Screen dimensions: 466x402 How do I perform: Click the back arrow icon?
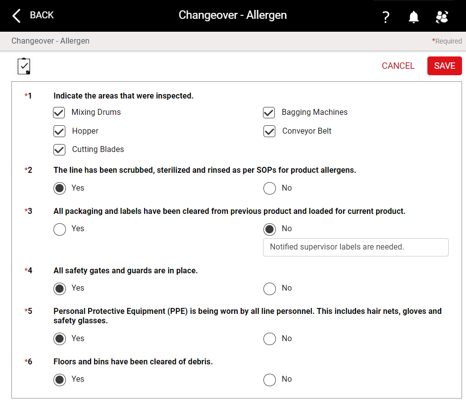click(17, 15)
